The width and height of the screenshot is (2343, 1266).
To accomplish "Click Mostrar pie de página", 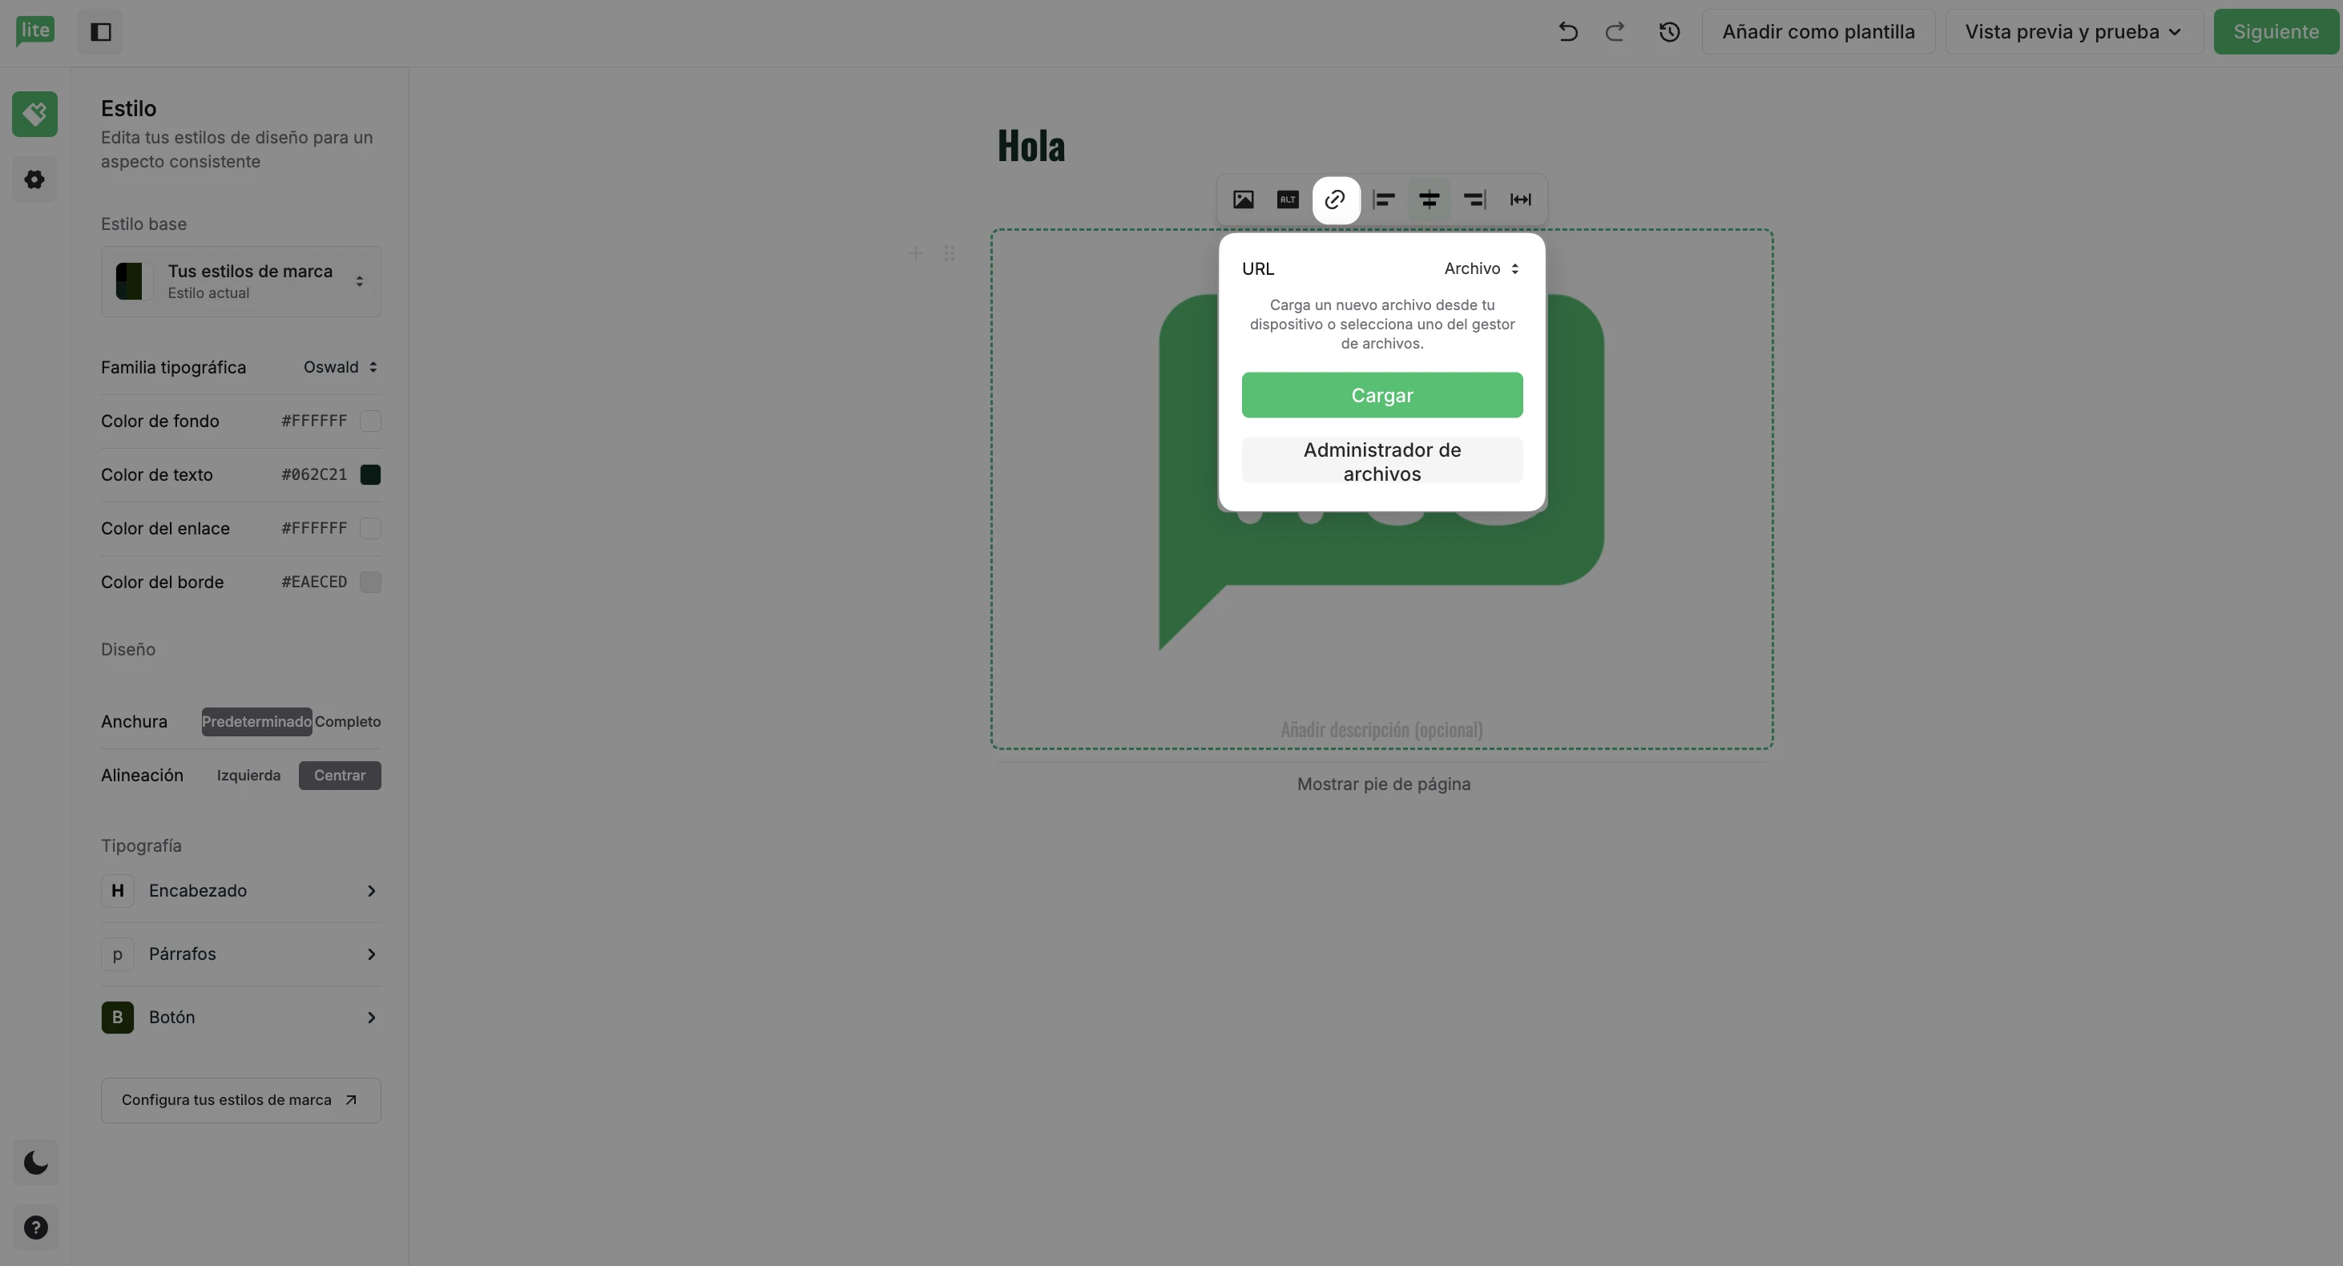I will (1383, 784).
